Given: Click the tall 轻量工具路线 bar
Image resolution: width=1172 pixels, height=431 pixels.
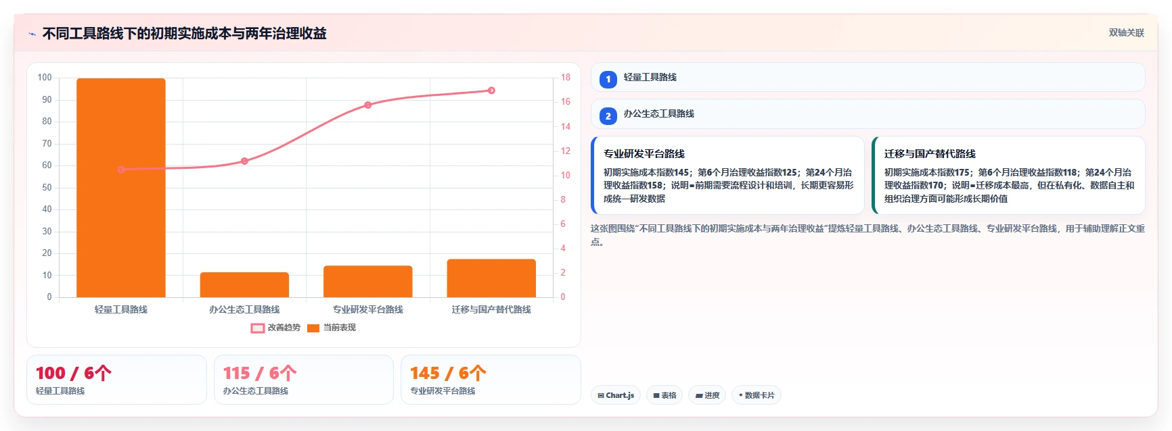Looking at the screenshot, I should [121, 188].
